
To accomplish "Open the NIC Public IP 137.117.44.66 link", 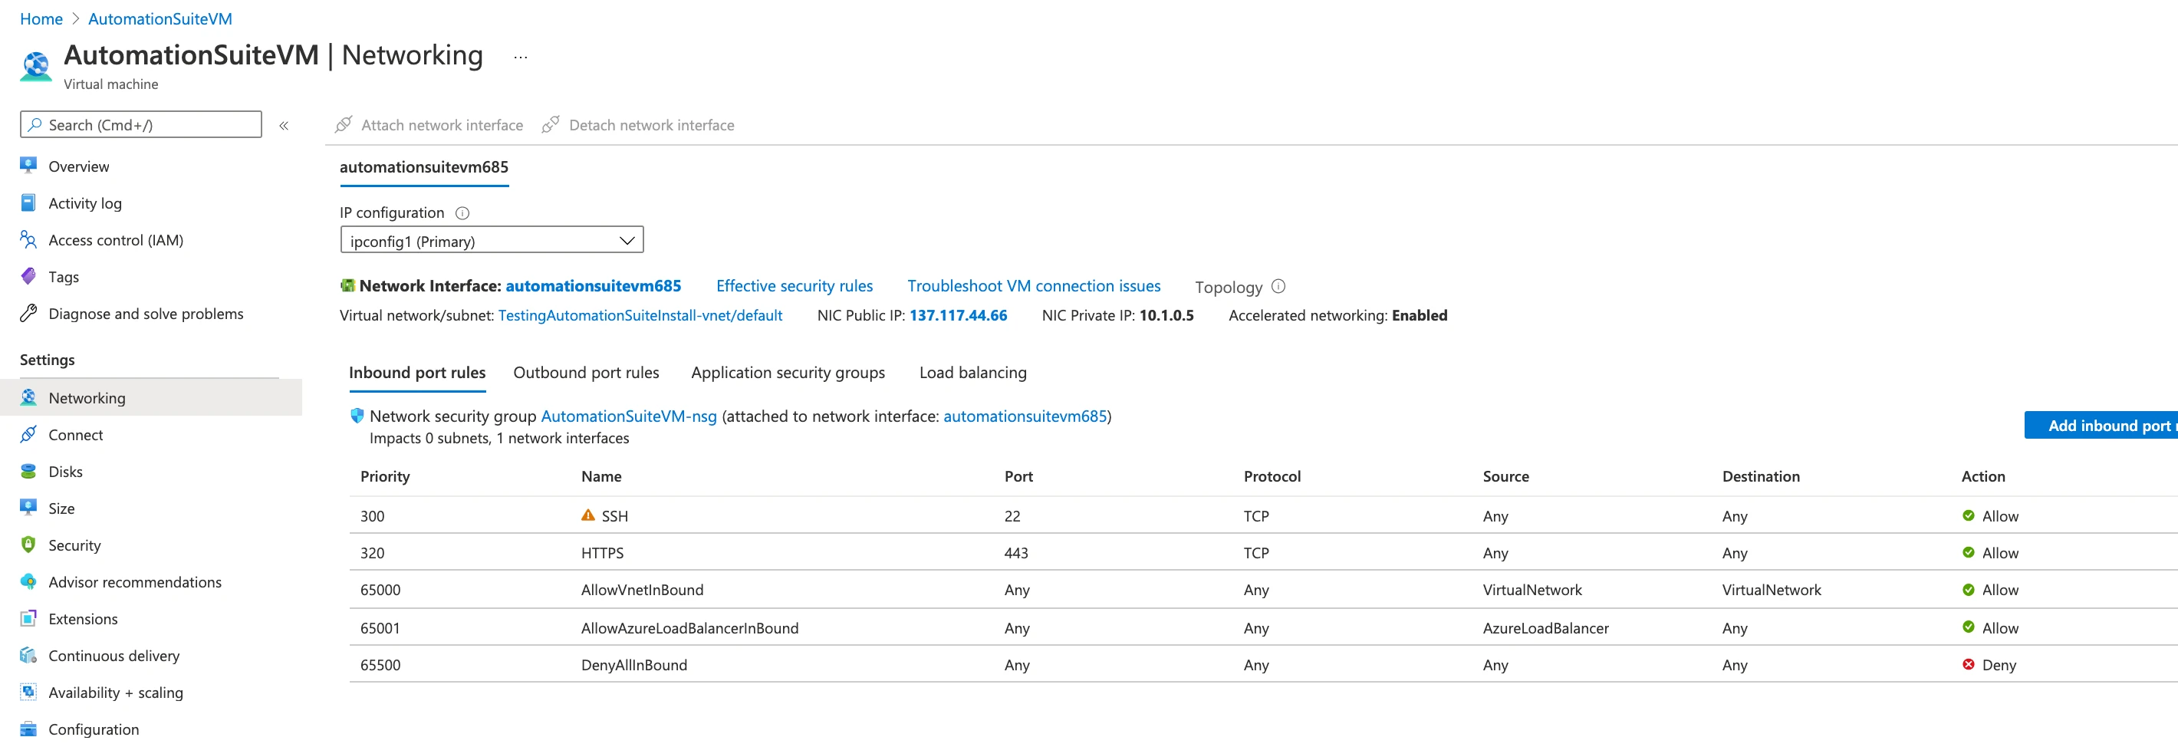I will pos(958,315).
